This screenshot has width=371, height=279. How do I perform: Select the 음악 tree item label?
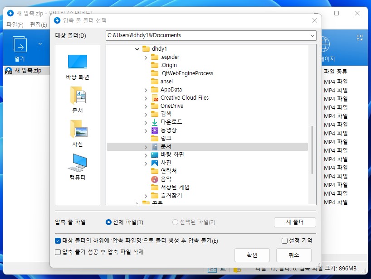coord(166,179)
